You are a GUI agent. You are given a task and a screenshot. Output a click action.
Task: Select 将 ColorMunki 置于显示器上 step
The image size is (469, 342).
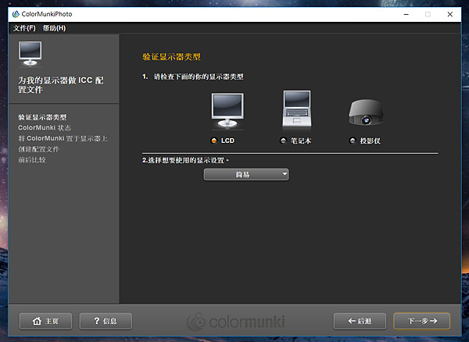(63, 138)
